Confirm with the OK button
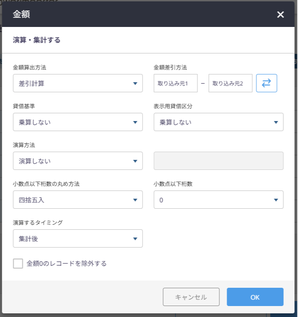This screenshot has width=298, height=317. (255, 297)
